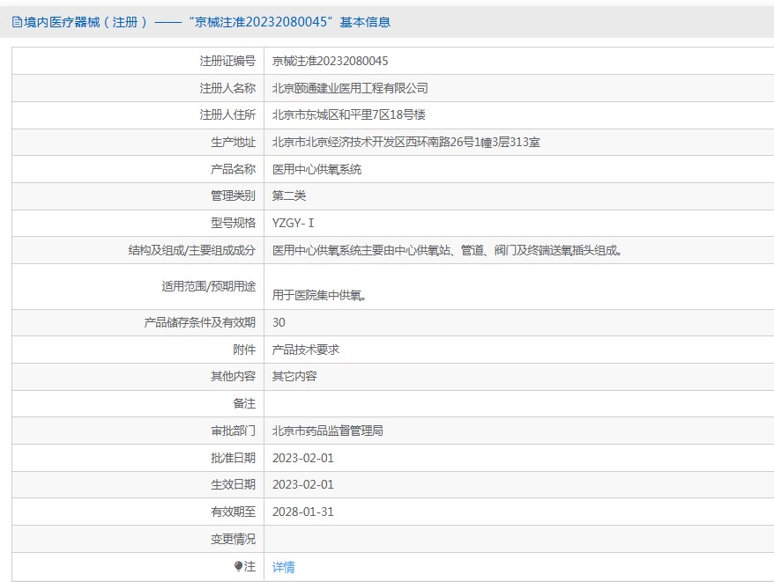Click the 产品储存条件及有效期 label

click(x=200, y=322)
